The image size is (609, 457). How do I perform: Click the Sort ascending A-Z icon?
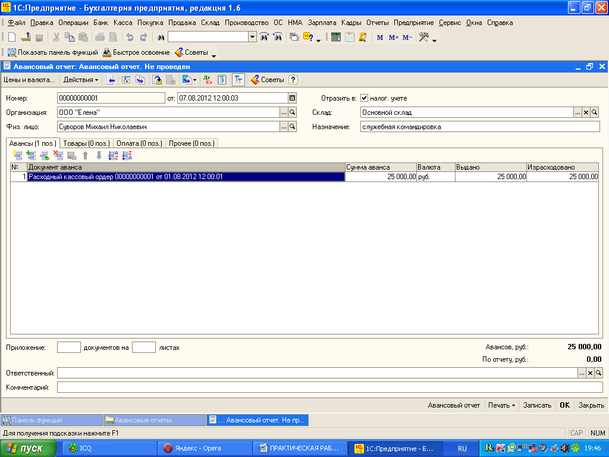113,155
